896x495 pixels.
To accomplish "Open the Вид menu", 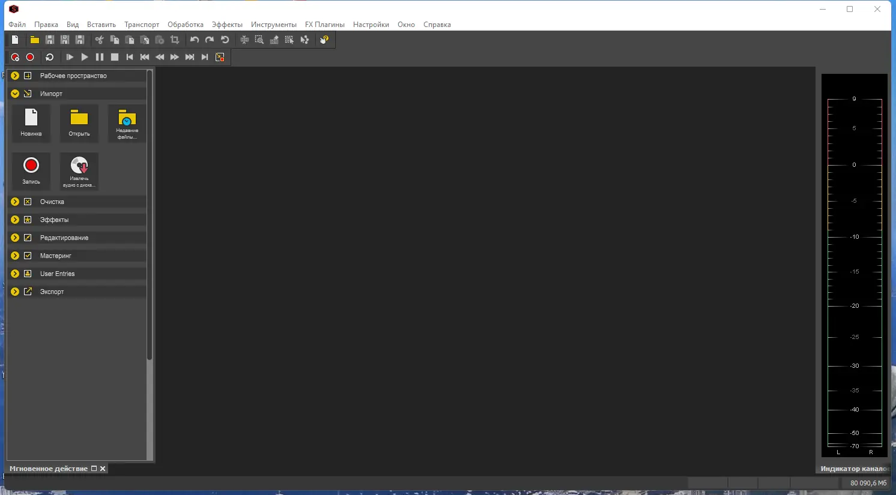I will [x=73, y=25].
